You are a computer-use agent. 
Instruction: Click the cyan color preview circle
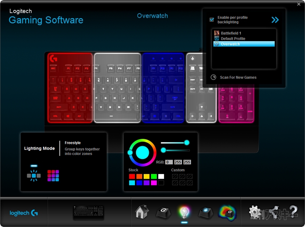[142, 153]
